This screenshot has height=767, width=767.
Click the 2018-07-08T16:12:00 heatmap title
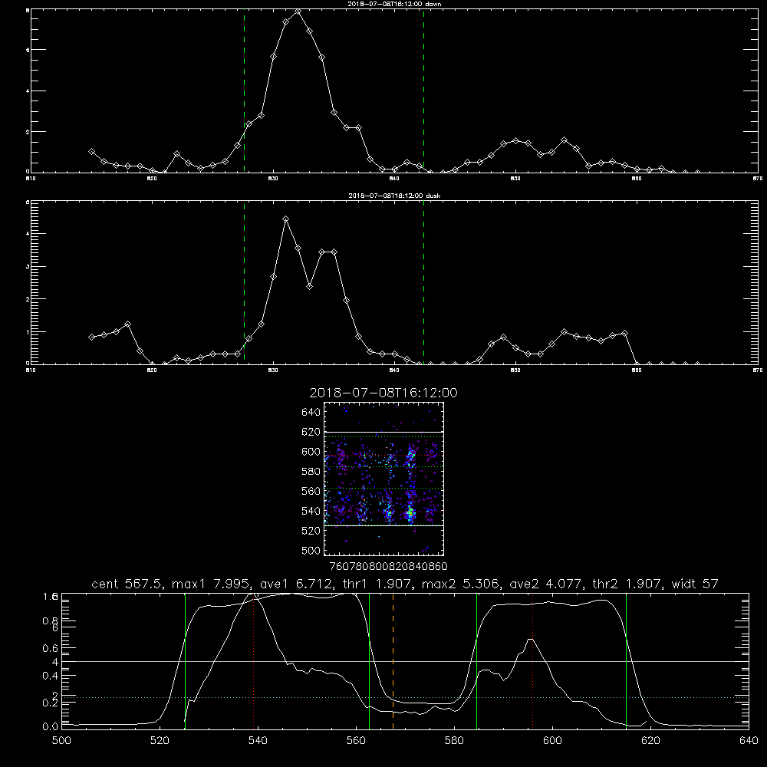pos(383,393)
